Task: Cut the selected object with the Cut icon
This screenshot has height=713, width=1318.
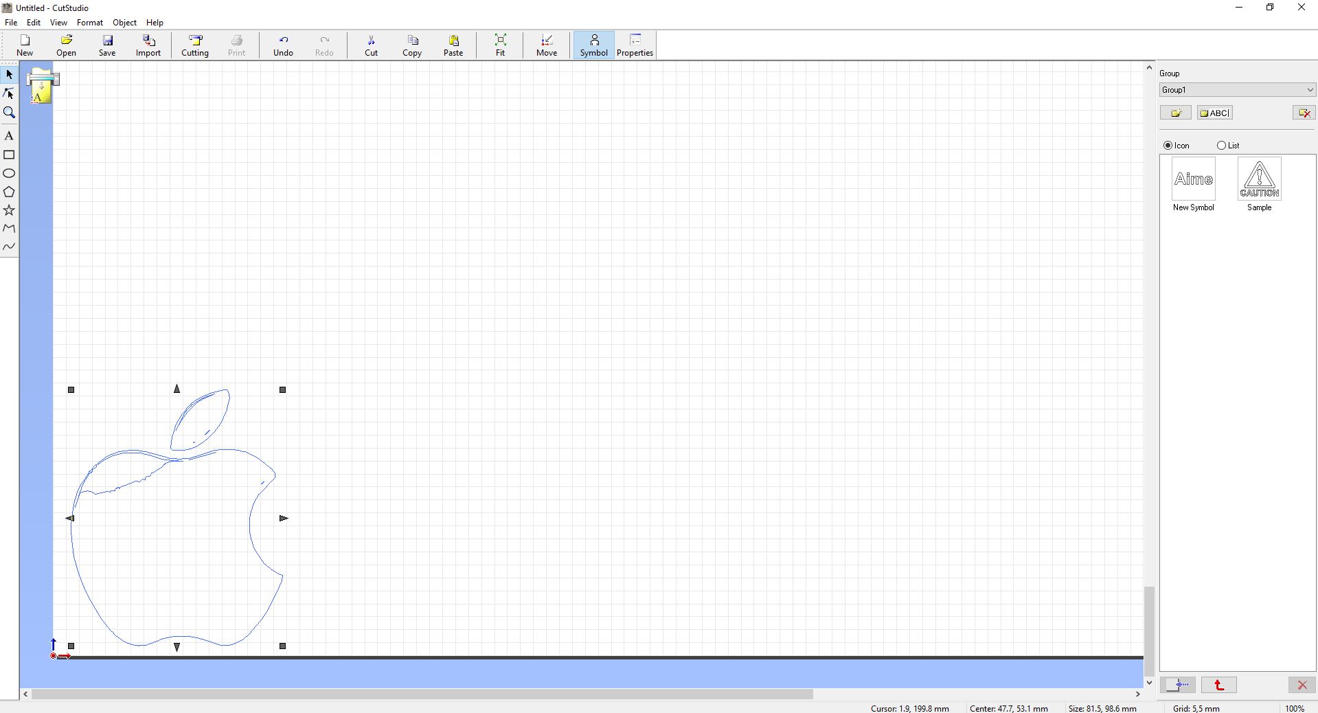Action: [371, 45]
